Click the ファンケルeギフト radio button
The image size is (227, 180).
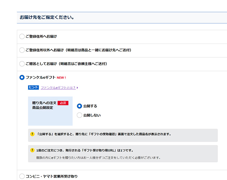[x=22, y=77]
